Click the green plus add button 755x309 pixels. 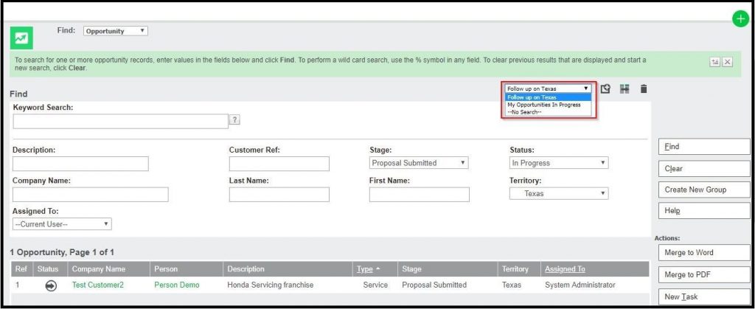point(740,19)
